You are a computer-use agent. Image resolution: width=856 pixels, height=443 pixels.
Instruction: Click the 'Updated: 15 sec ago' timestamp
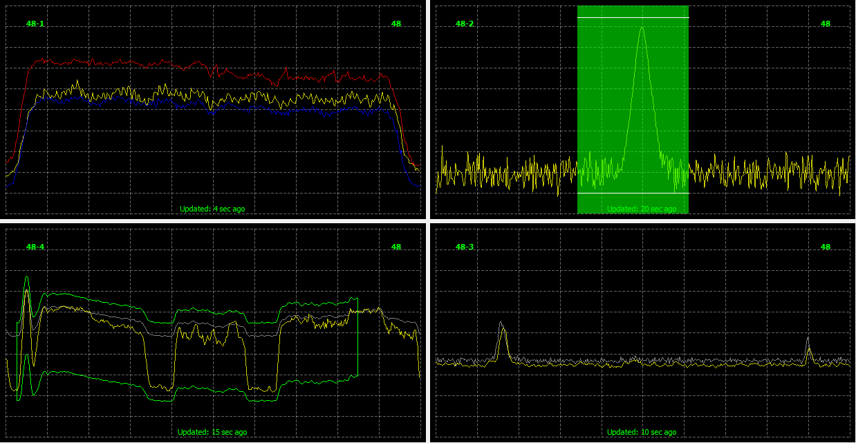pyautogui.click(x=212, y=431)
